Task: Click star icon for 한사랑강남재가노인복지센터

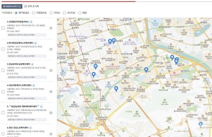Action: [51, 49]
